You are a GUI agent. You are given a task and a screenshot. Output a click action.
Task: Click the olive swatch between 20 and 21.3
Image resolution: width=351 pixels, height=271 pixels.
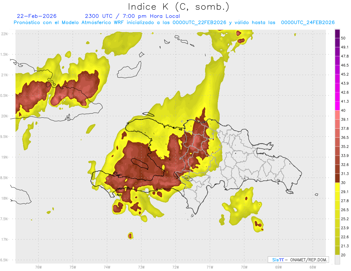click(x=337, y=250)
